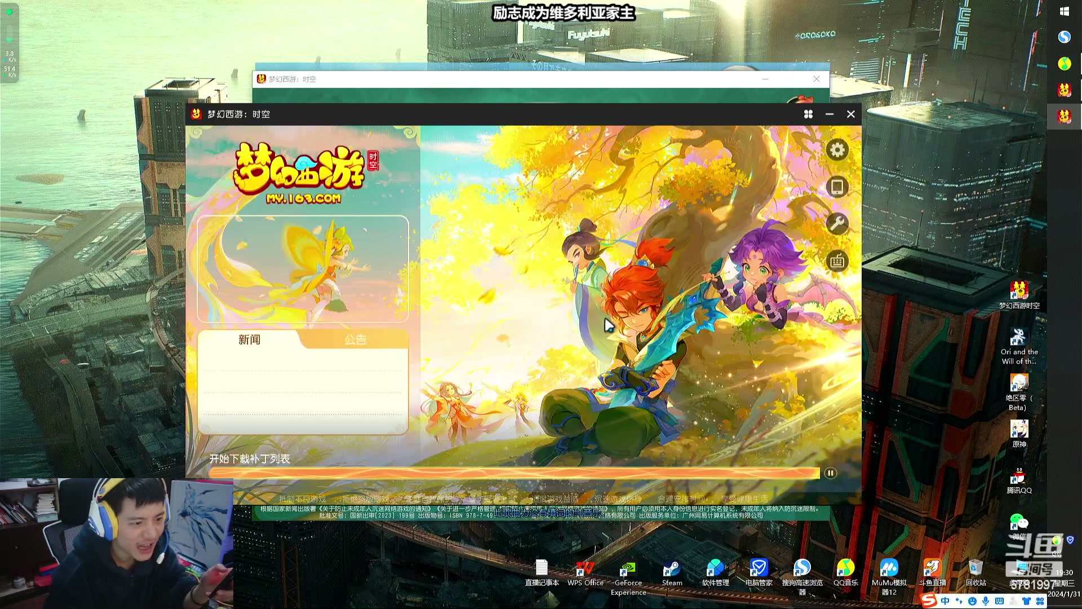Open the Steam desktop shortcut
The image size is (1082, 609).
pyautogui.click(x=672, y=573)
